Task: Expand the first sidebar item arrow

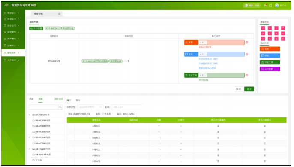Action: pos(18,13)
